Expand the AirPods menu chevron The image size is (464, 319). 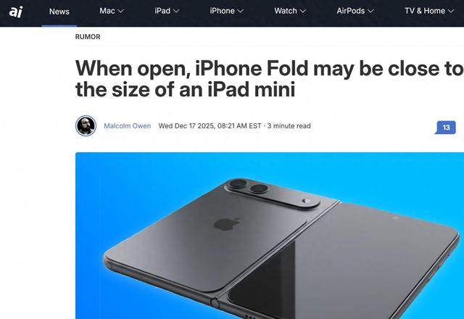click(x=370, y=12)
